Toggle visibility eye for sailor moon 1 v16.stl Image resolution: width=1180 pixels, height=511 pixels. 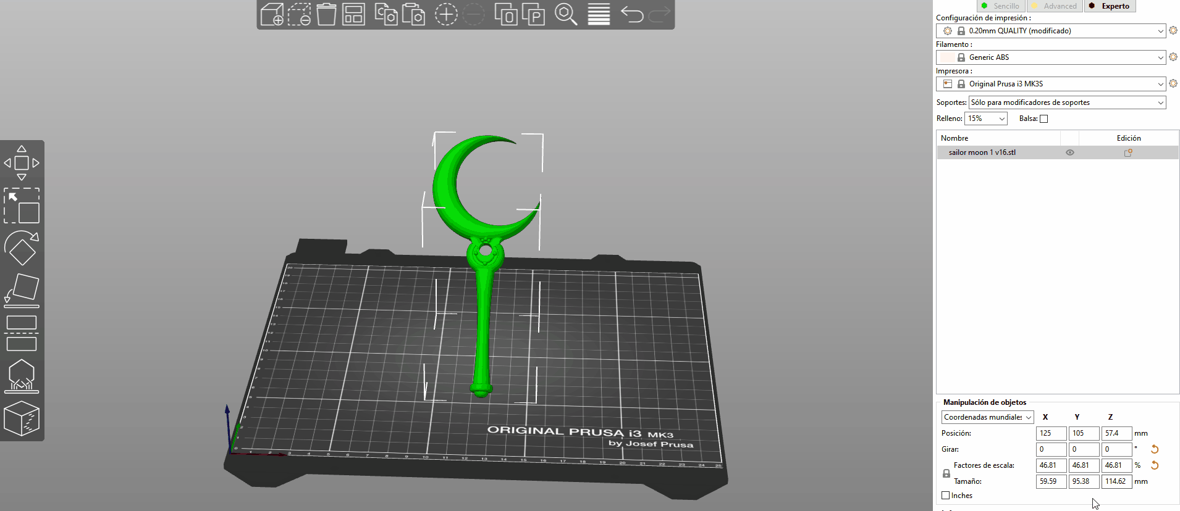(1070, 152)
